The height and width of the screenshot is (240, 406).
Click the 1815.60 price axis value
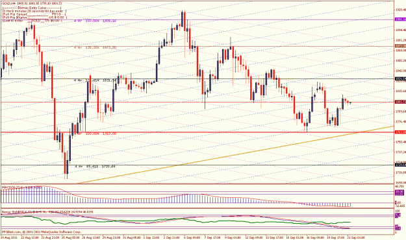[401, 91]
